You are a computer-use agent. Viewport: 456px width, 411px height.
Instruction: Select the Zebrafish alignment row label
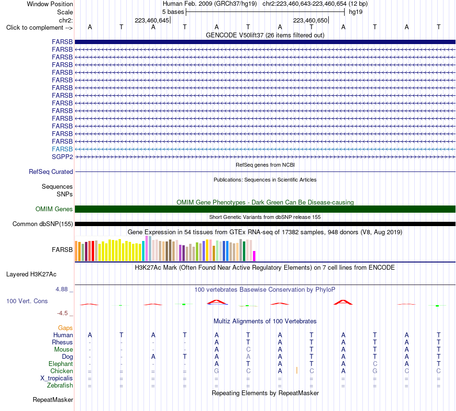(x=60, y=386)
